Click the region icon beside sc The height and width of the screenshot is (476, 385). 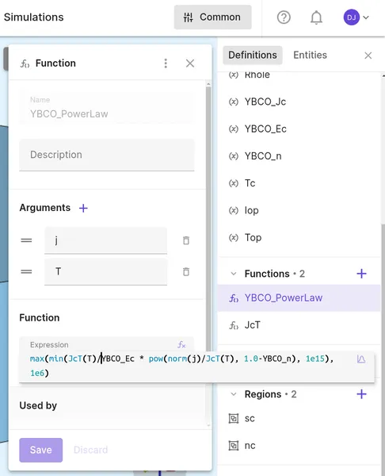(234, 419)
